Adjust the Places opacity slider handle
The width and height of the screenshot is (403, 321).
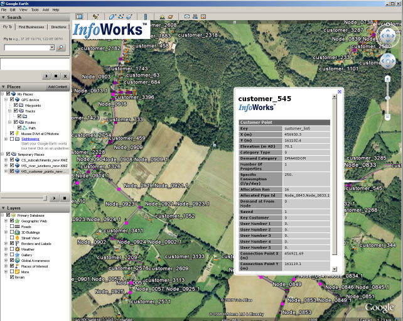pyautogui.click(x=45, y=198)
